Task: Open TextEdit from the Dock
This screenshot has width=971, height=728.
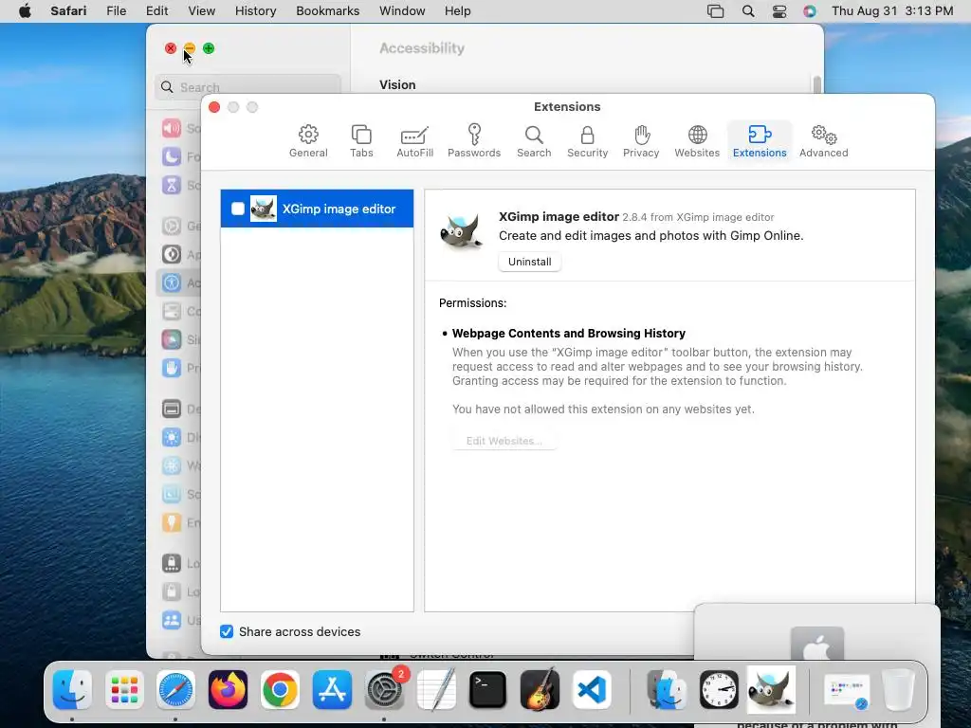Action: pyautogui.click(x=436, y=689)
